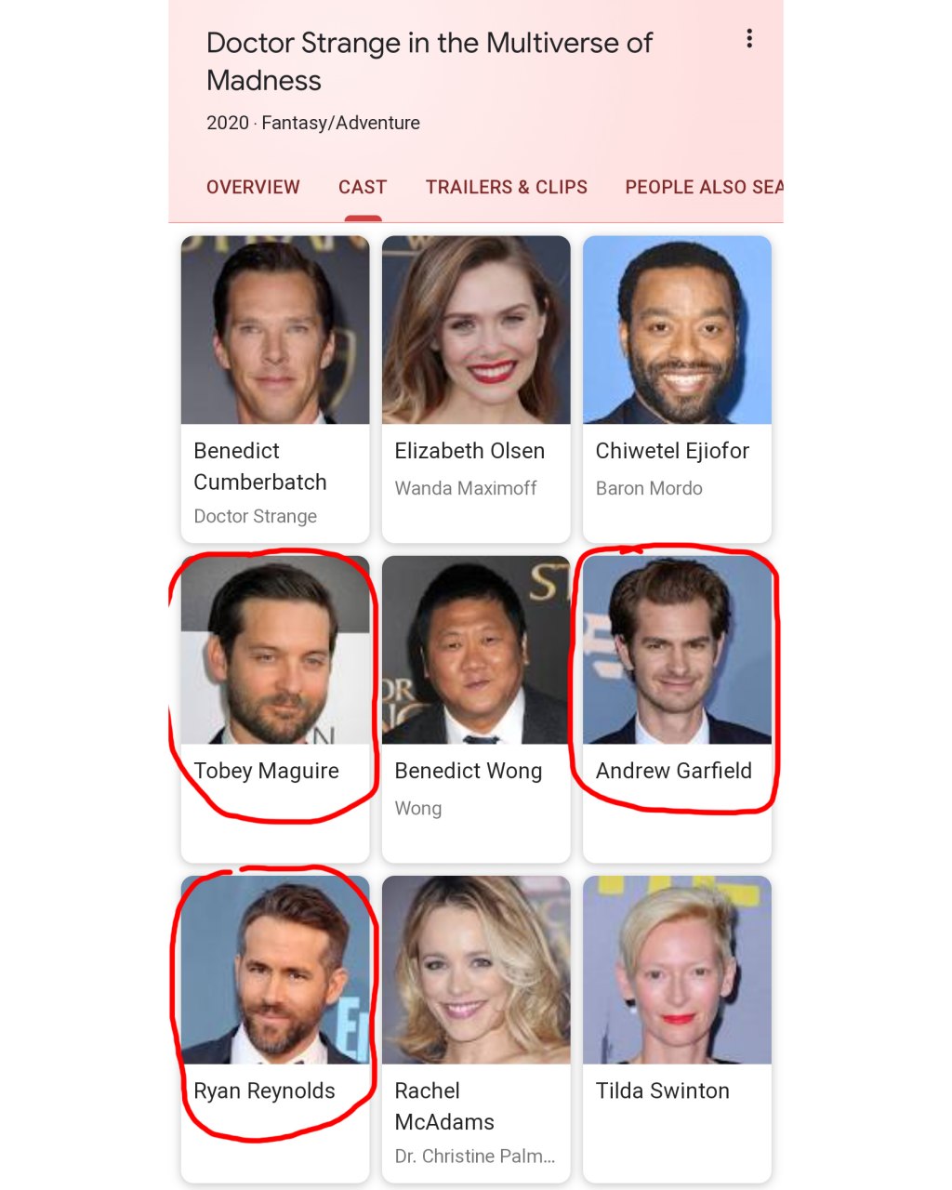Click Benedict Wong's photo thumbnail
This screenshot has width=952, height=1190.
(x=476, y=650)
